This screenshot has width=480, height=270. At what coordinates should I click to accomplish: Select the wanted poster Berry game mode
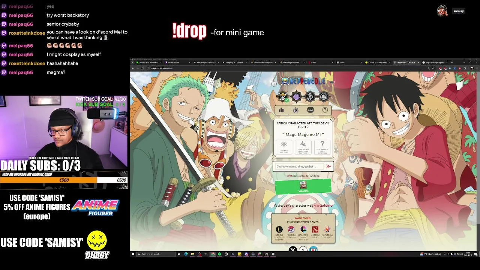(x=310, y=97)
